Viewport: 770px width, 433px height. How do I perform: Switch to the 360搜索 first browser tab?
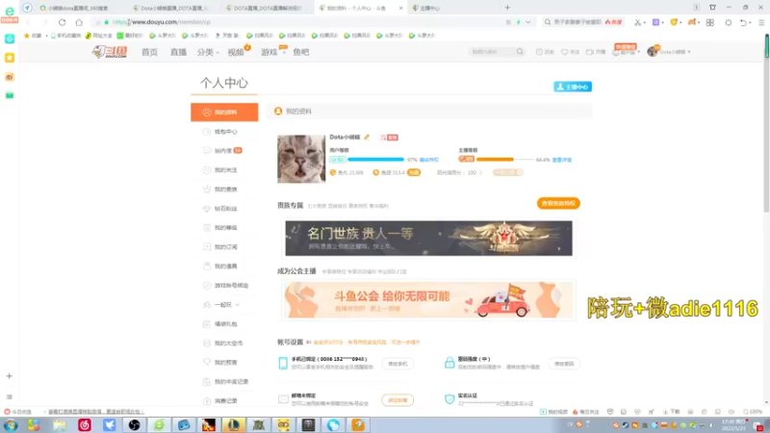79,8
